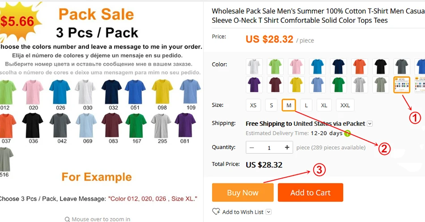
Task: Click the heart wish list icon
Action: pos(216,211)
